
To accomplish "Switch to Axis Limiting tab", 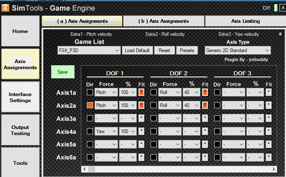I will coord(246,21).
